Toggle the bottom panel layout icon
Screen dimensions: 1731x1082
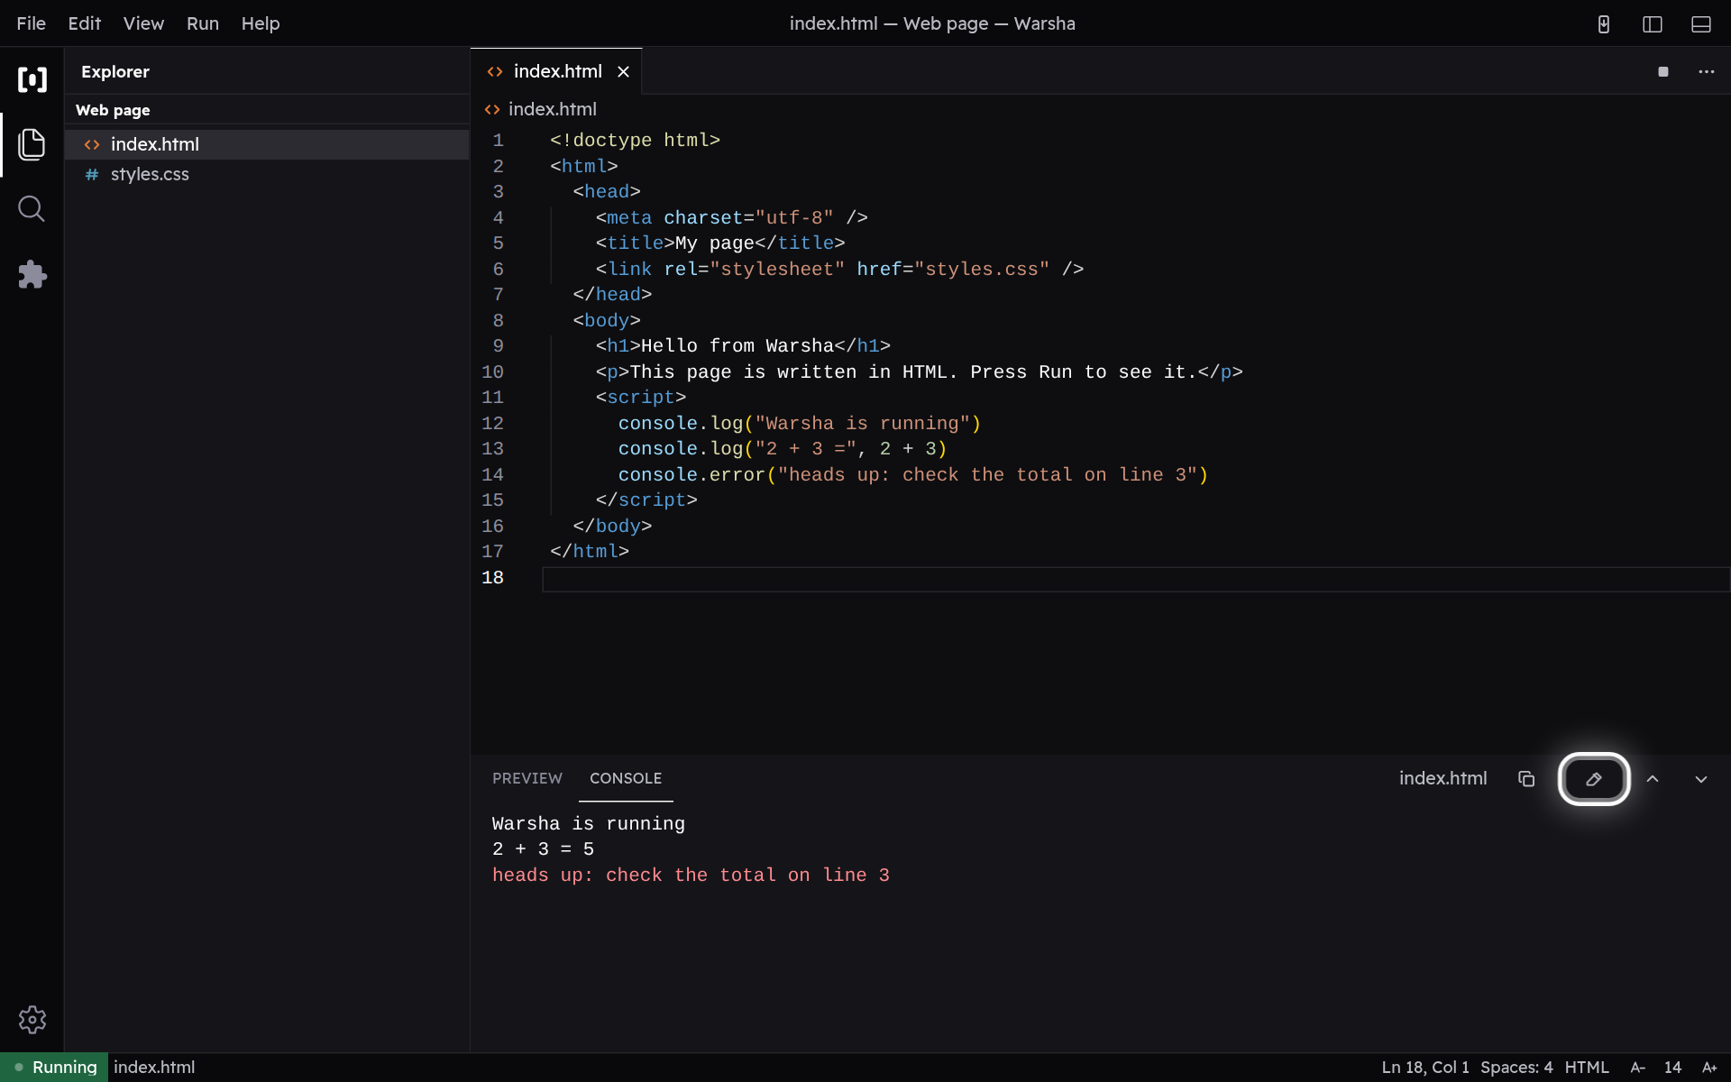pos(1701,24)
